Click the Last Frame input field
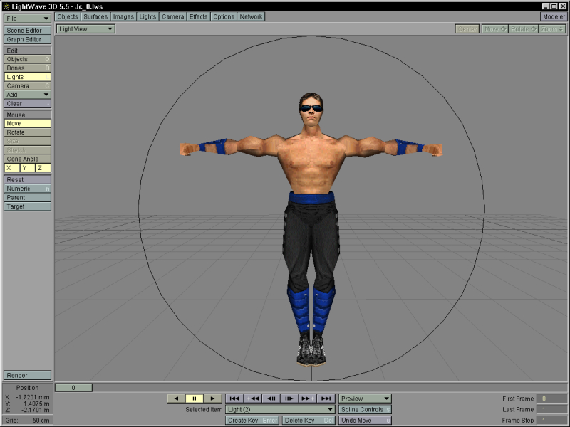 (552, 410)
